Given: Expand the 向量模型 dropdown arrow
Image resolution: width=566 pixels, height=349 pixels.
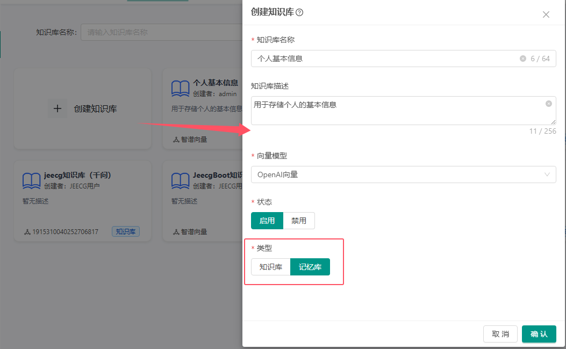Looking at the screenshot, I should [547, 174].
